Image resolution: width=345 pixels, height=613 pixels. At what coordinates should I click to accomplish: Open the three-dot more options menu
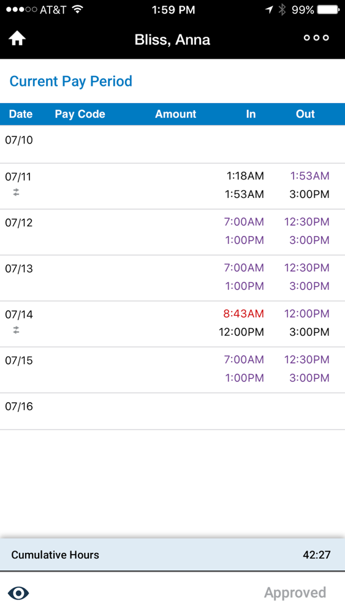(316, 38)
